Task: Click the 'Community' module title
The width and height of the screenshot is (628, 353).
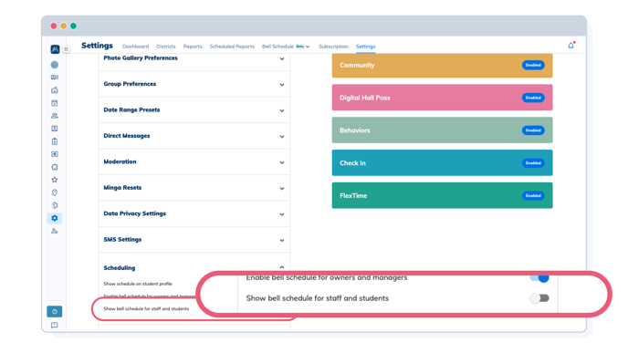Action: click(x=357, y=66)
